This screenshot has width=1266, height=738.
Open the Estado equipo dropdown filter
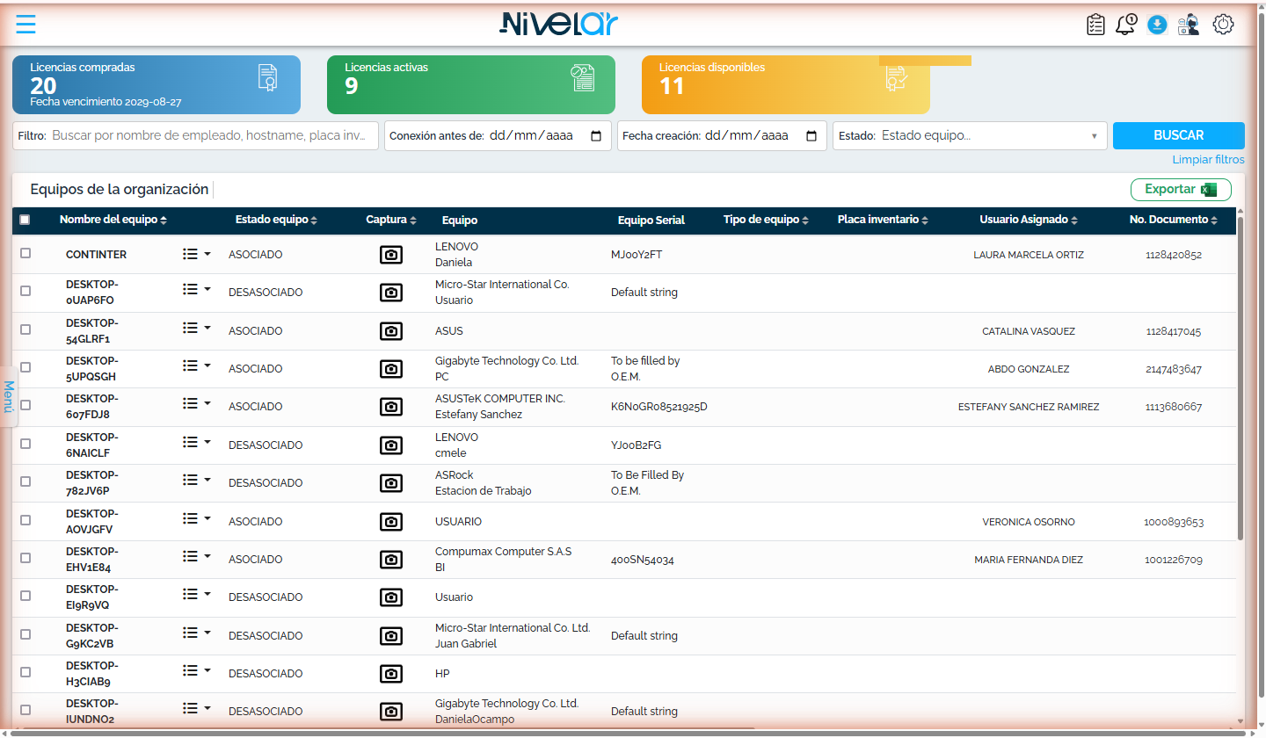(970, 136)
